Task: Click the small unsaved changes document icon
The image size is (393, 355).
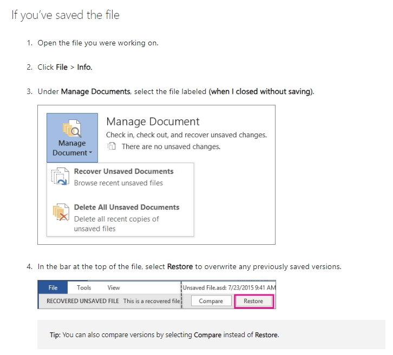Action: pos(112,146)
